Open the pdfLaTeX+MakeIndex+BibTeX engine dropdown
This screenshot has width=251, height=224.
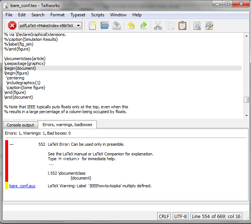50,26
